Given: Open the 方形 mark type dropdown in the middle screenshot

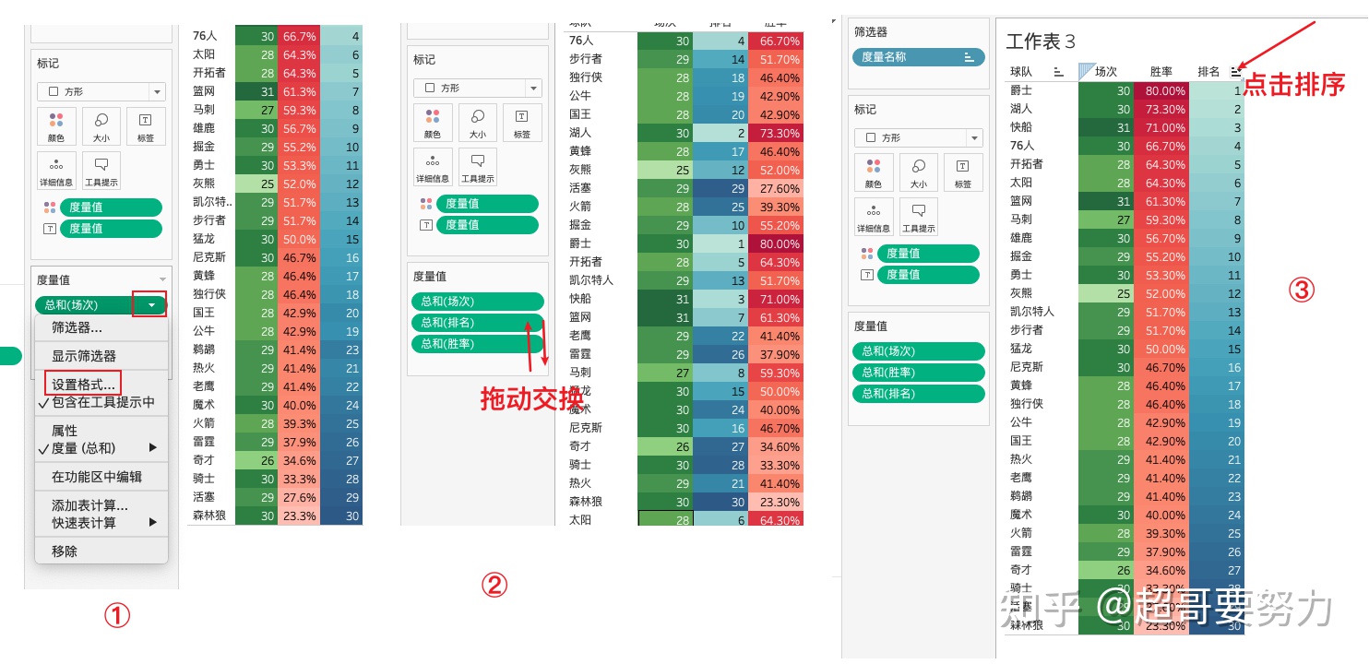Looking at the screenshot, I should pyautogui.click(x=478, y=89).
